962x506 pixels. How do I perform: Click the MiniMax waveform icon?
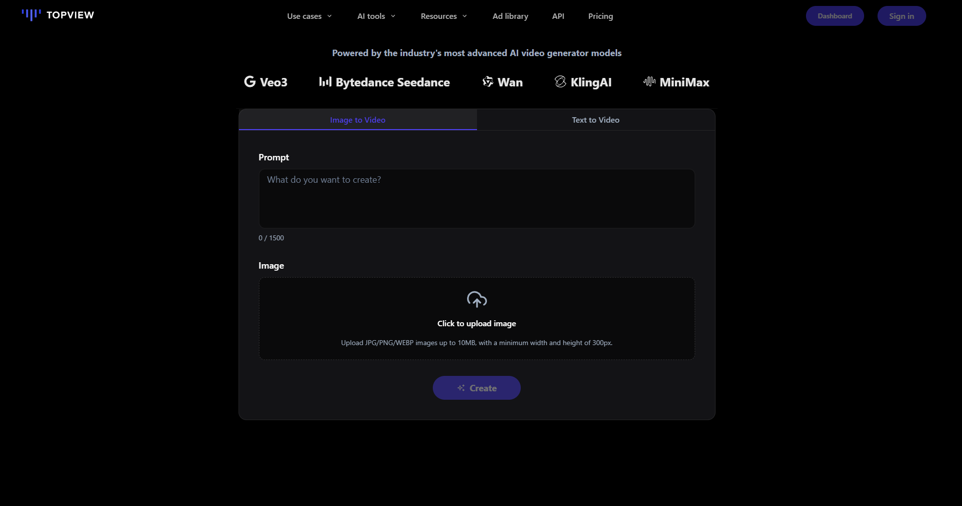click(649, 81)
